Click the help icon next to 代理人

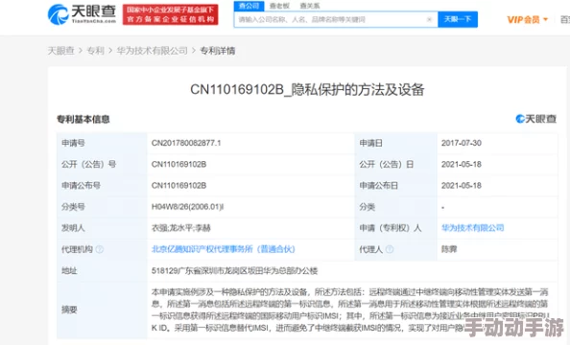pos(390,249)
